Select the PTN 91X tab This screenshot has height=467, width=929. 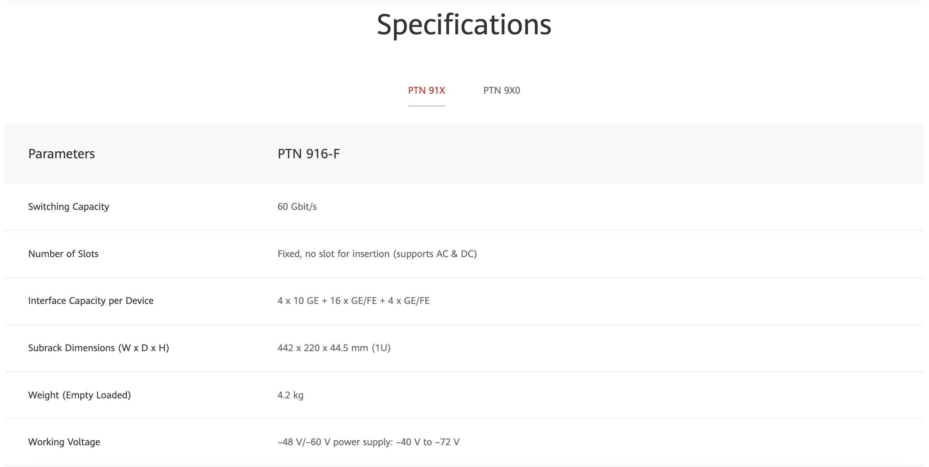click(426, 90)
